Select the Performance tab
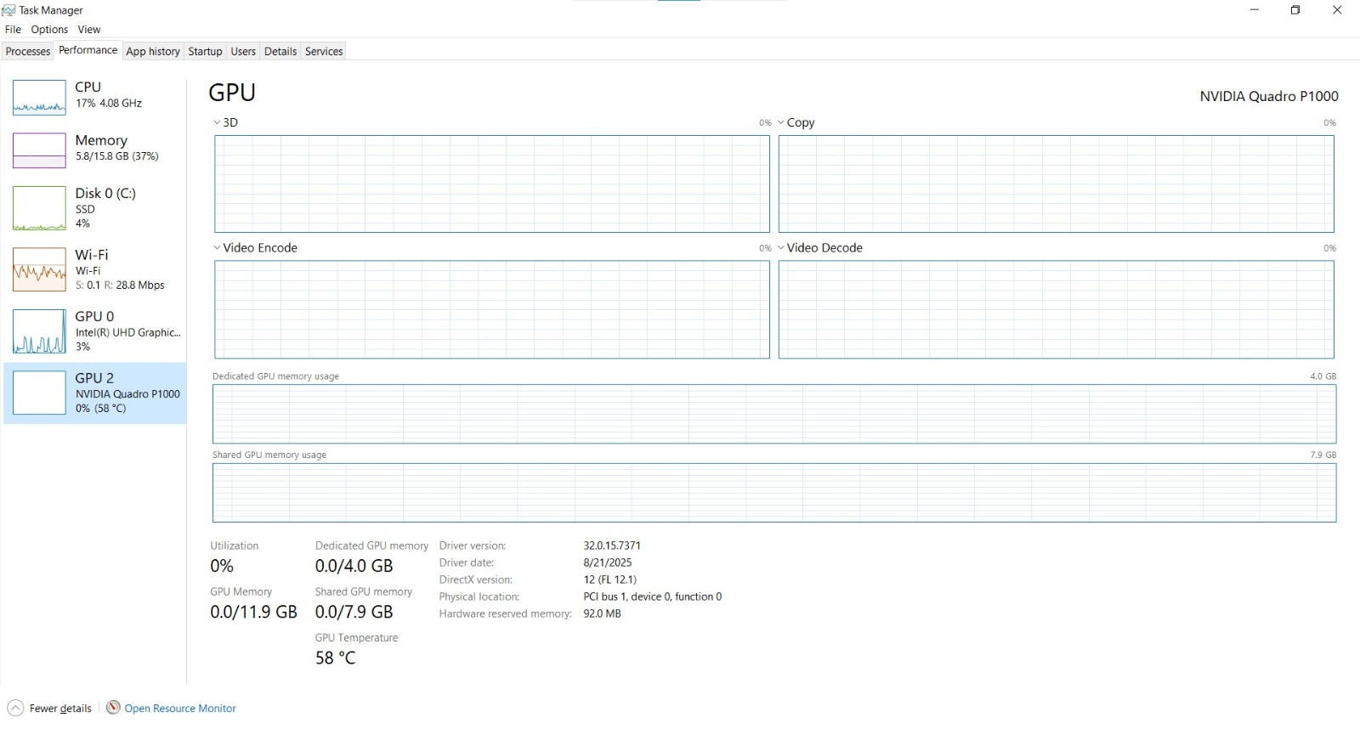Image resolution: width=1360 pixels, height=729 pixels. point(88,50)
